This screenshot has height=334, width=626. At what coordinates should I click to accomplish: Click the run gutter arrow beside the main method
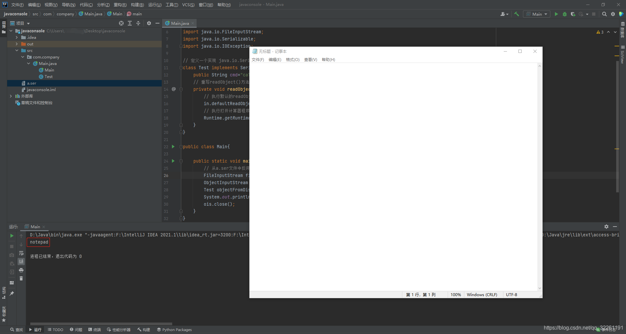point(173,161)
